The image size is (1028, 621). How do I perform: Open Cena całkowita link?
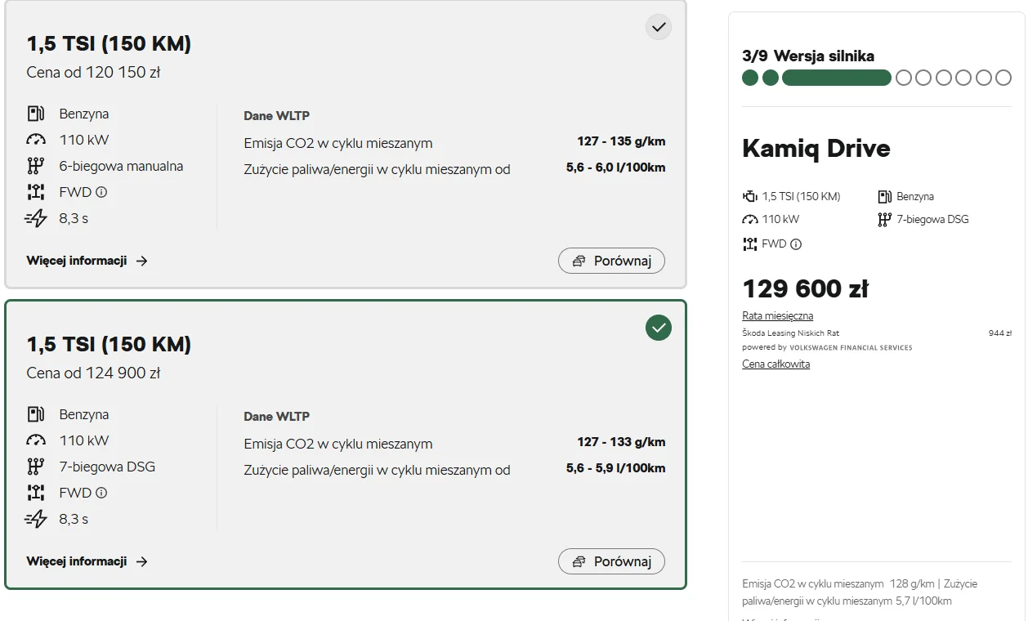coord(775,364)
